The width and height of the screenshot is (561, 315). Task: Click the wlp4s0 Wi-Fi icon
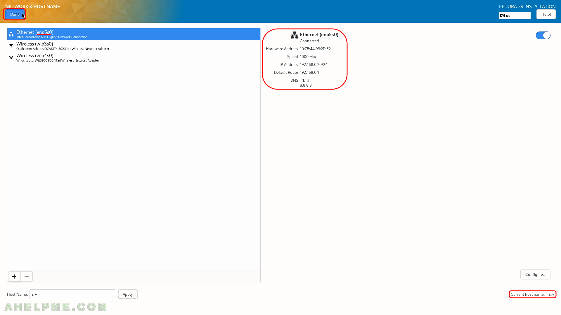point(11,57)
